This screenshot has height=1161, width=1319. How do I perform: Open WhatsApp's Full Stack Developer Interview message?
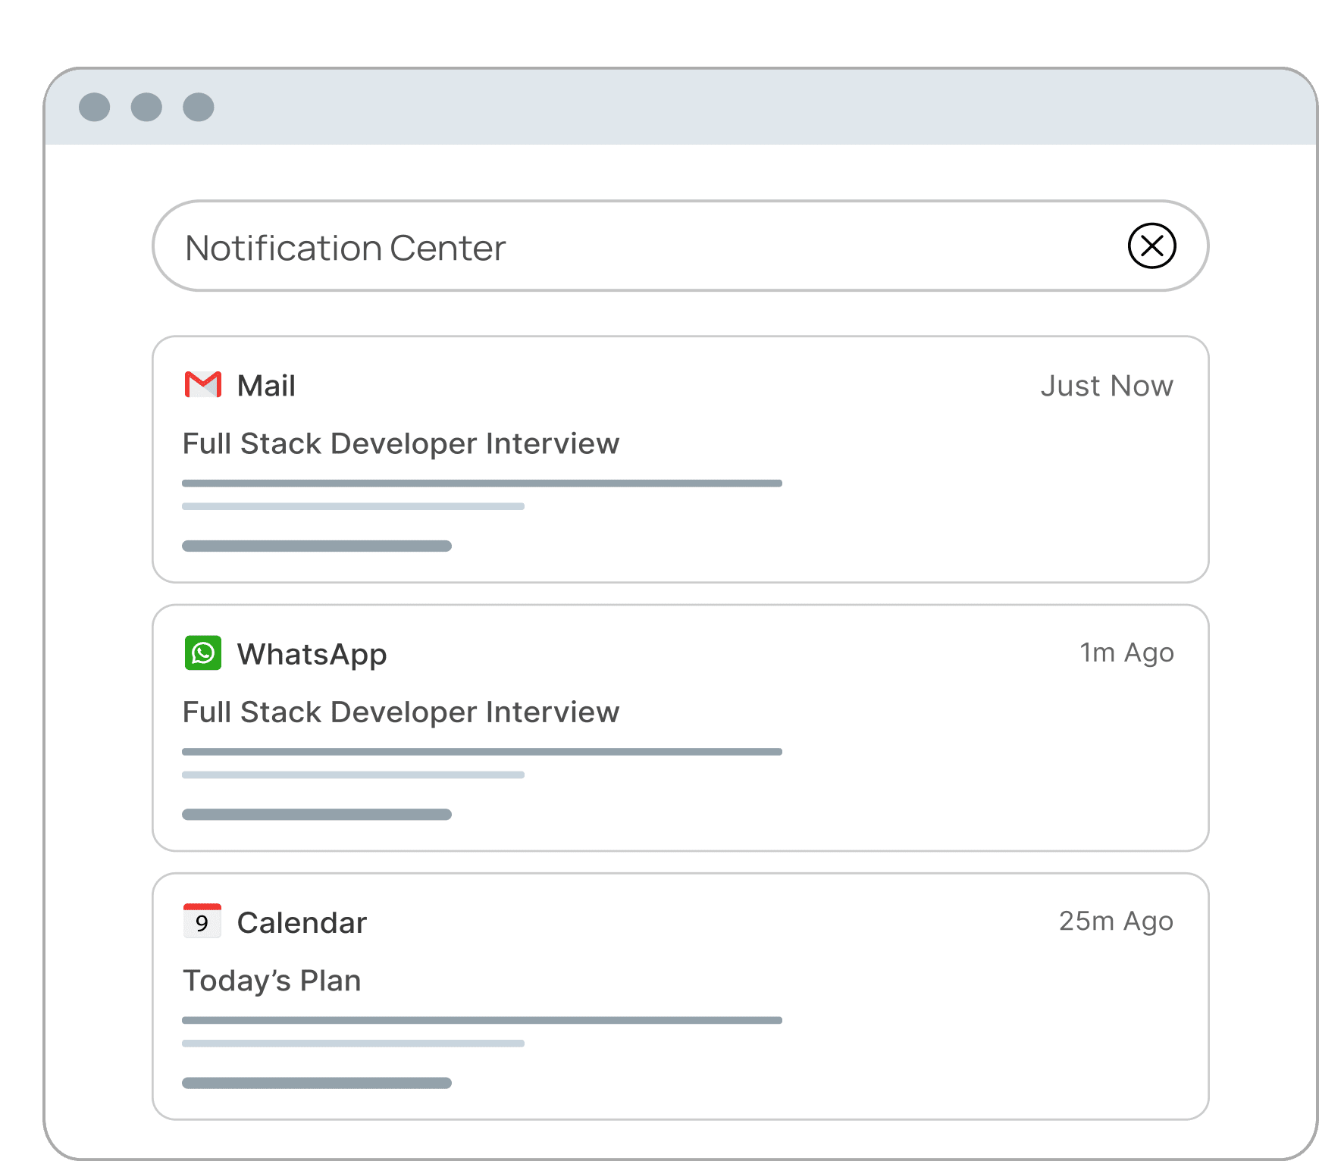point(401,712)
